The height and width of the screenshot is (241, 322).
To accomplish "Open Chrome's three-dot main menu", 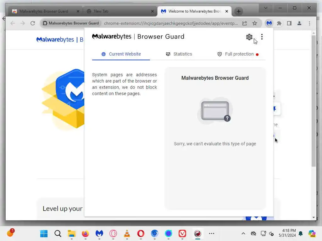I will point(309,23).
